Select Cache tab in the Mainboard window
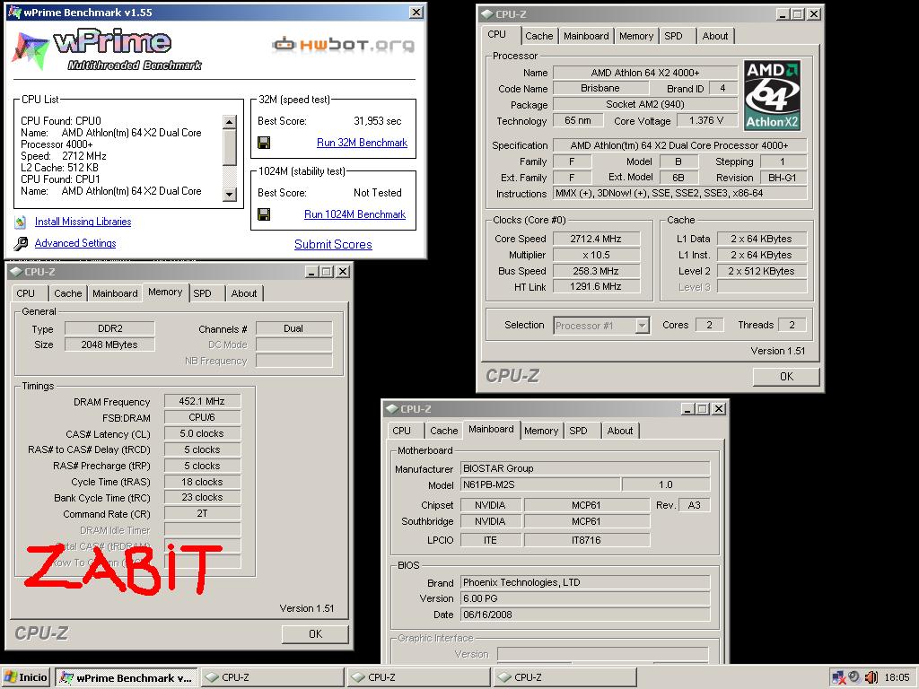The image size is (919, 689). pyautogui.click(x=443, y=431)
